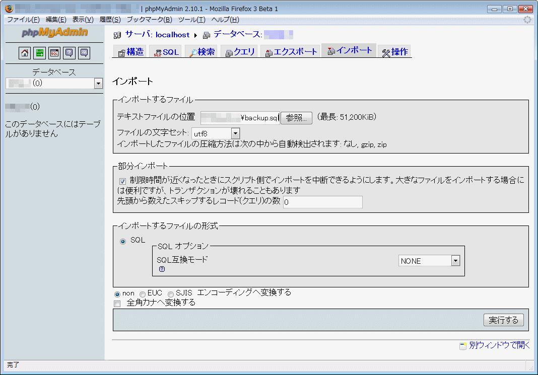Click the 参照... browse button
The width and height of the screenshot is (538, 375).
click(x=296, y=118)
